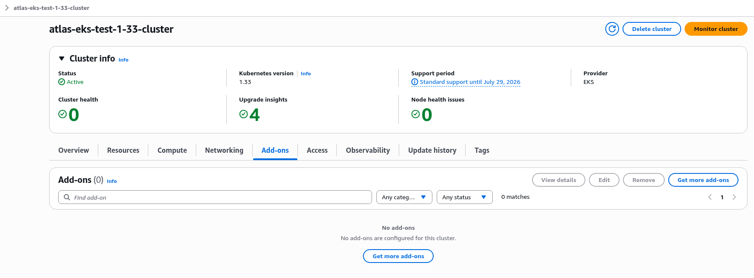This screenshot has height=278, width=754.
Task: Click the green Active status check icon
Action: click(x=62, y=82)
